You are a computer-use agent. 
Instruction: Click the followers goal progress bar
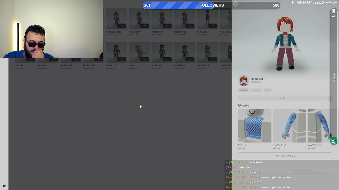pyautogui.click(x=211, y=5)
